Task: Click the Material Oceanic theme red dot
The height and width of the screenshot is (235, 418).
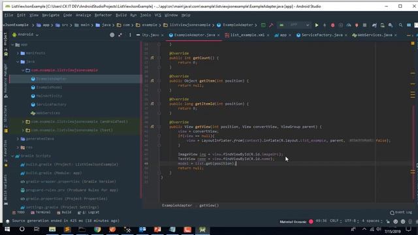Action: tap(311, 221)
